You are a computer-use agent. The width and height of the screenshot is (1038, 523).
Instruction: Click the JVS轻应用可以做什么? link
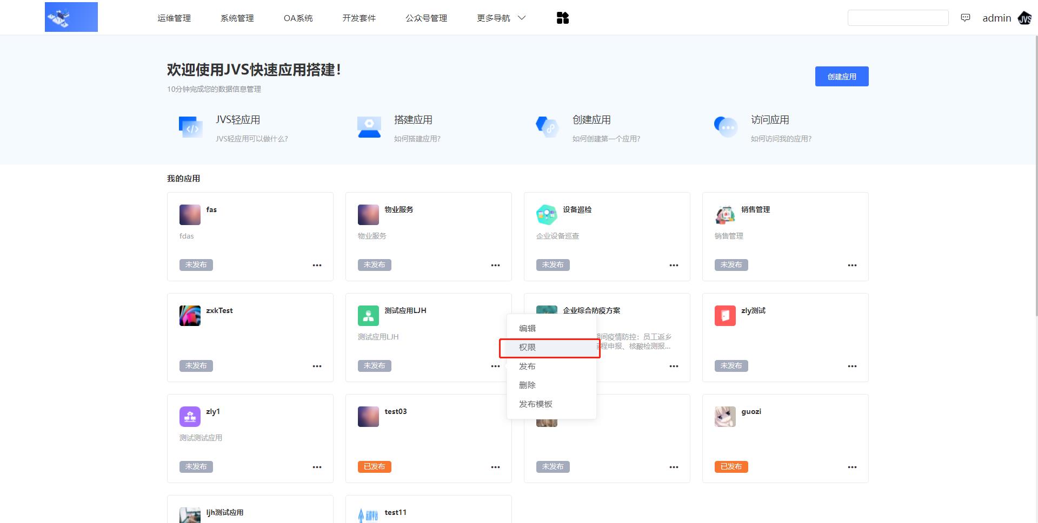pos(252,139)
